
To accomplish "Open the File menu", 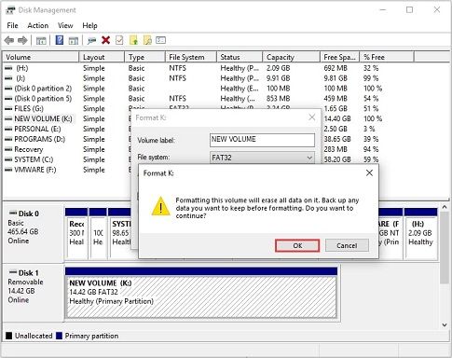I will click(12, 25).
